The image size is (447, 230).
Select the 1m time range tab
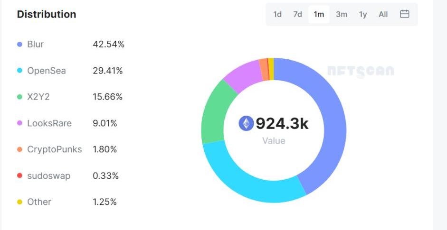pyautogui.click(x=319, y=14)
